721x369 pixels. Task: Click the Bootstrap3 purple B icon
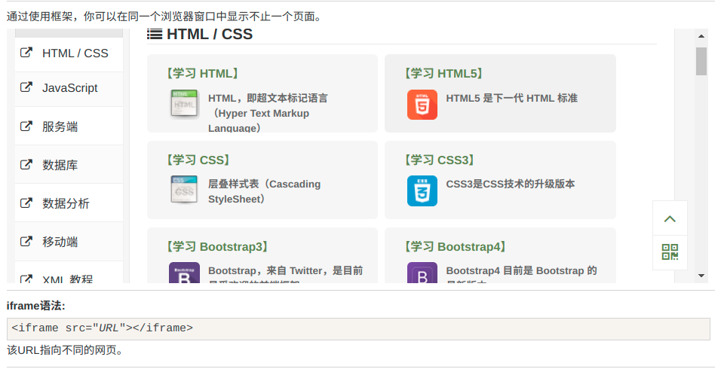pyautogui.click(x=184, y=273)
